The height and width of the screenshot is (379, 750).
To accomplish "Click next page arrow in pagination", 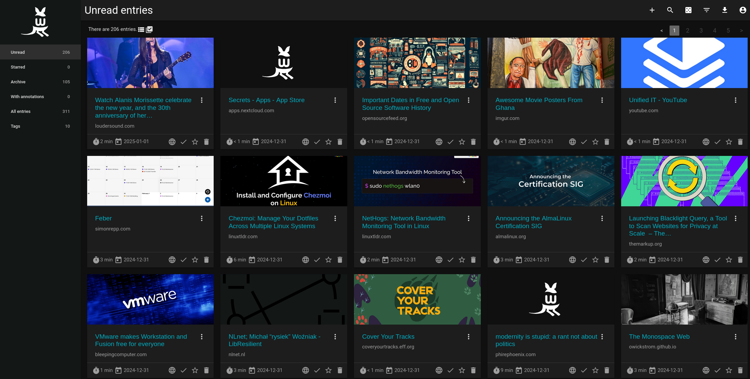I will (741, 30).
